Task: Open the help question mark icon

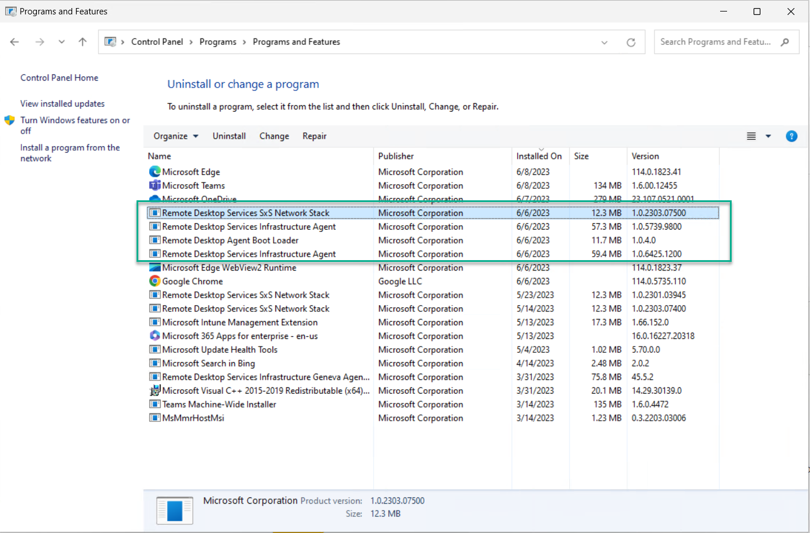Action: click(792, 136)
